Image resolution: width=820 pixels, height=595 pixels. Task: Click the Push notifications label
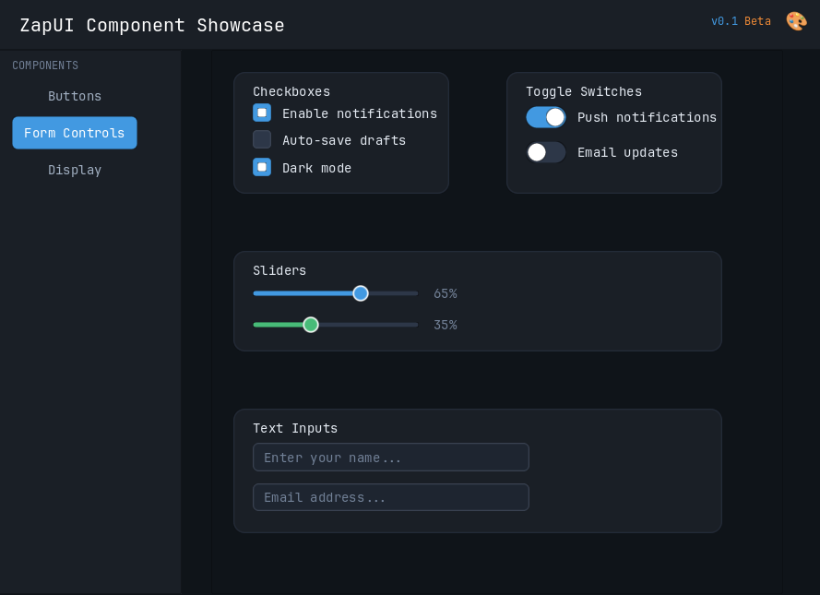(647, 117)
